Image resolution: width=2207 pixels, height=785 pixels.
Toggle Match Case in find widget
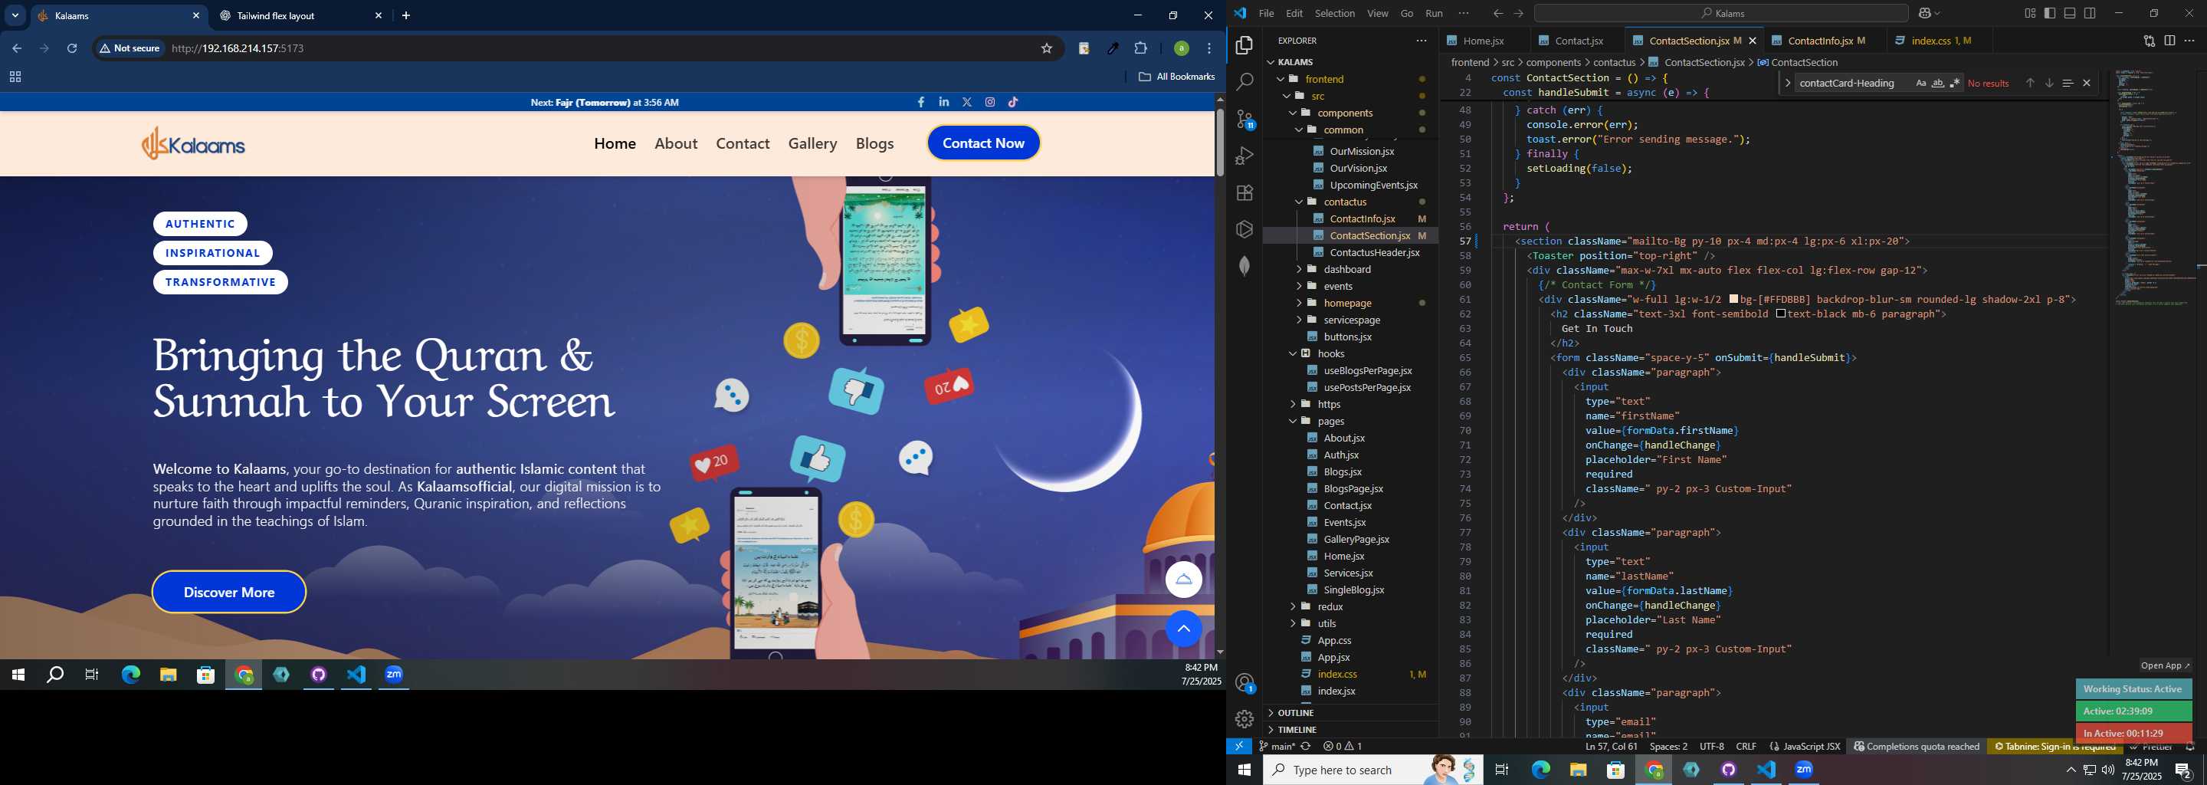pos(1921,83)
